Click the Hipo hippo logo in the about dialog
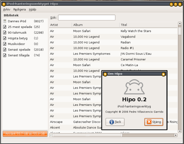 135,87
